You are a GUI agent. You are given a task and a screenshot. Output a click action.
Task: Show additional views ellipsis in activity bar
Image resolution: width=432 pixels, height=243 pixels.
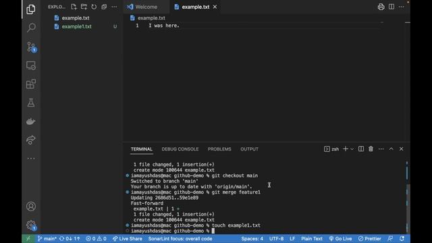click(31, 159)
